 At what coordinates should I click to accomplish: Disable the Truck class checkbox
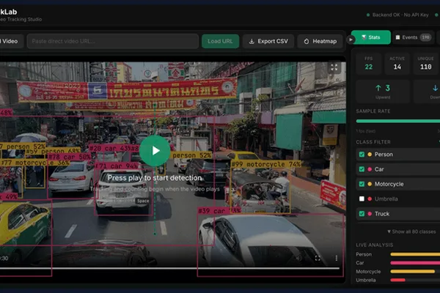click(362, 214)
